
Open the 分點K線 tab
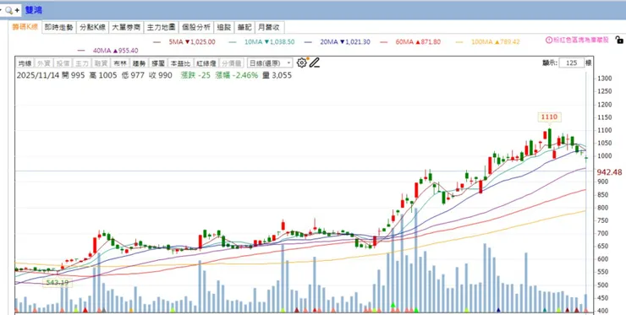pos(92,27)
